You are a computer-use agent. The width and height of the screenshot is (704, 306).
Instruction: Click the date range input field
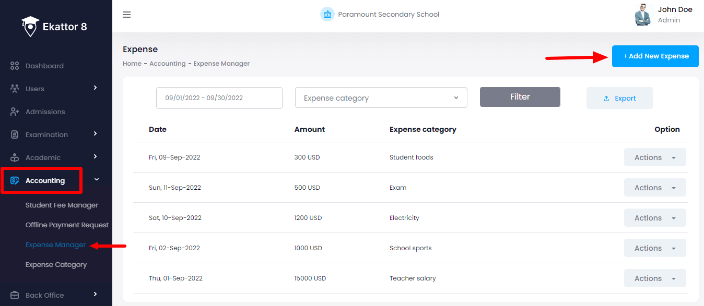[x=219, y=97]
